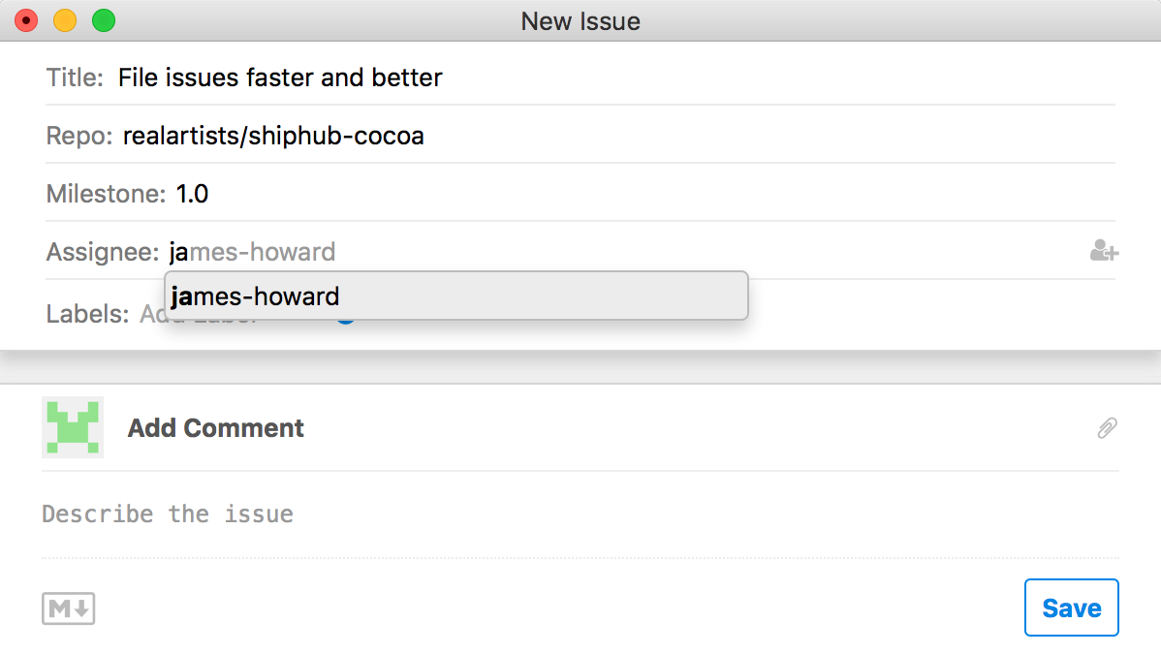This screenshot has width=1161, height=654.
Task: Click the add assignee person icon
Action: (x=1104, y=251)
